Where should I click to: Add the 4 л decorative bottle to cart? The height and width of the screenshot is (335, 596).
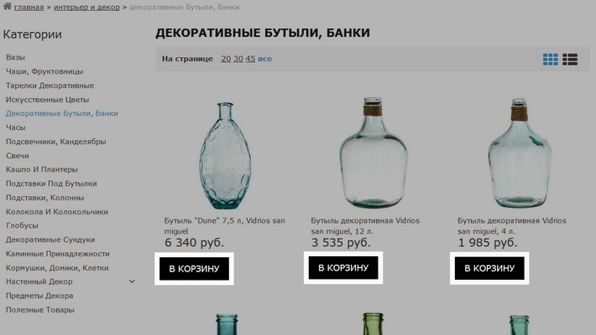pyautogui.click(x=489, y=268)
